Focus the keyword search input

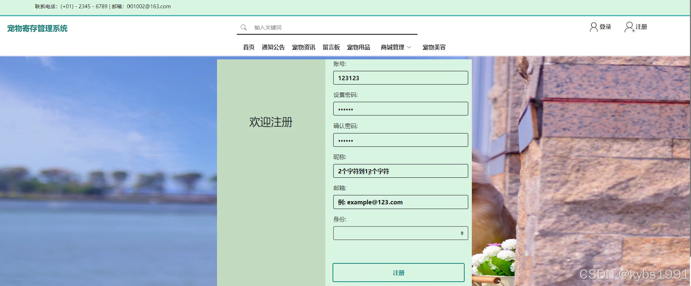click(335, 27)
